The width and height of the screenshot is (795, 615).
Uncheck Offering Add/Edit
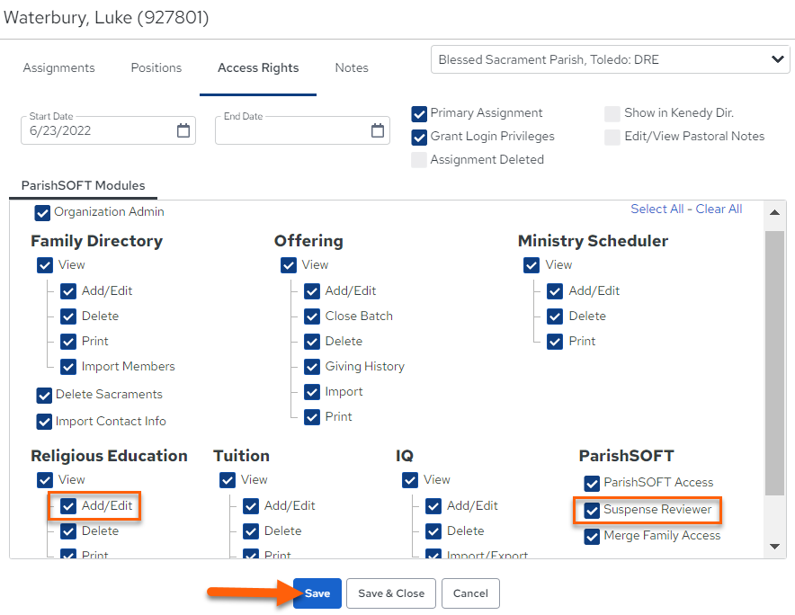(312, 291)
